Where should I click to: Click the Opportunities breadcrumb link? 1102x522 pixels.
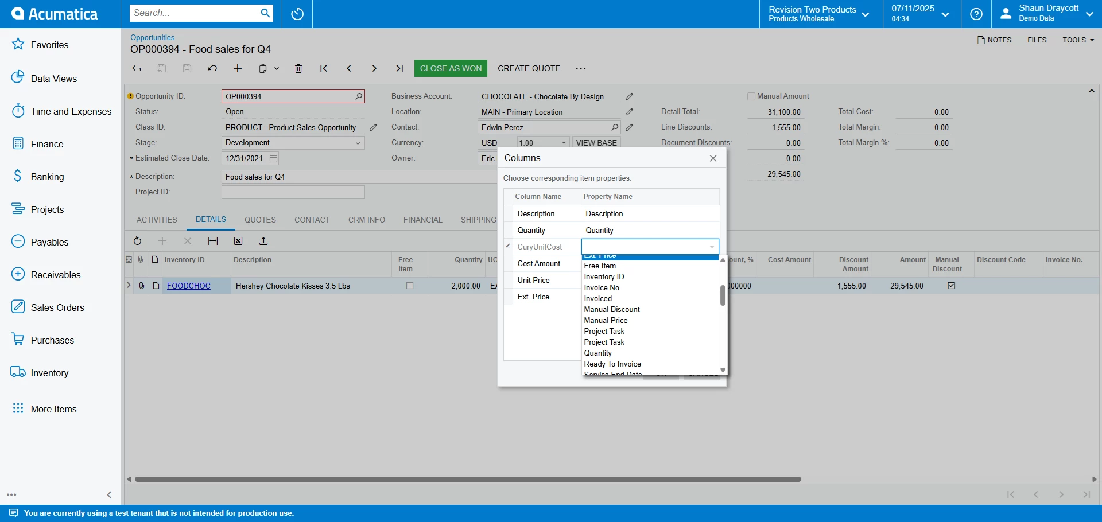(153, 37)
